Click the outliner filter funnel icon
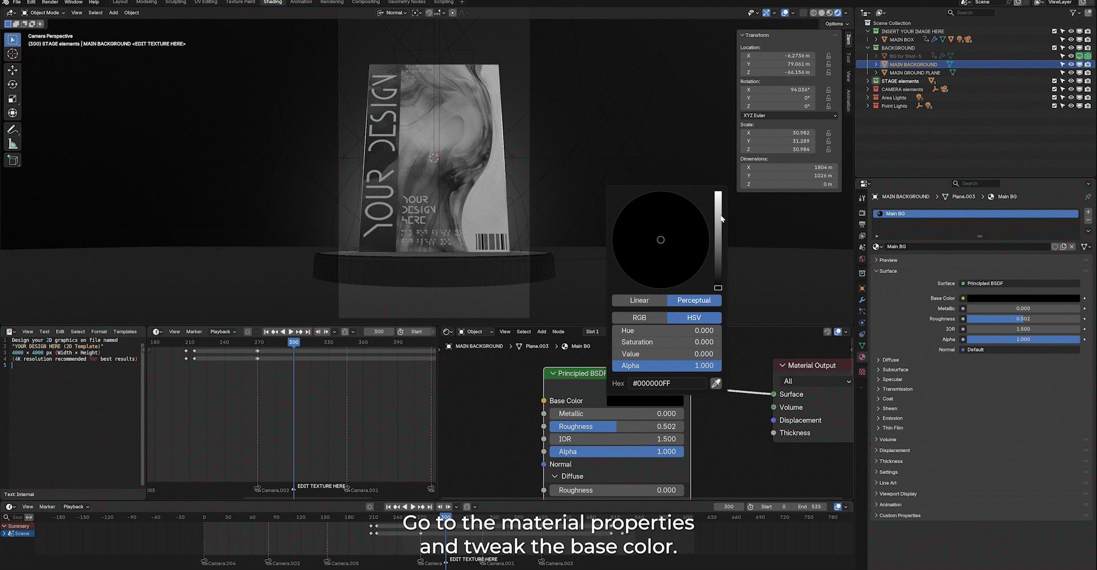 1072,13
